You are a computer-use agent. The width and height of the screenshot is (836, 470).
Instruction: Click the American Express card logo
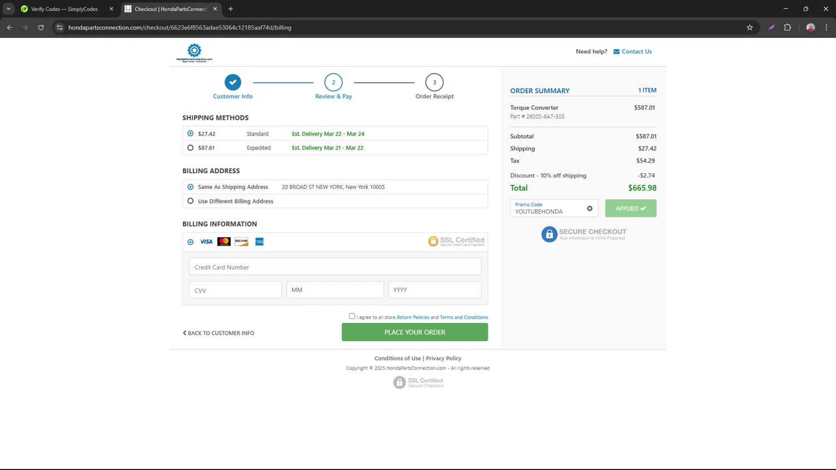pos(259,242)
